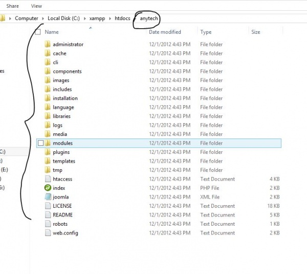Jump to Local Disk (C:) breadcrumb
This screenshot has height=274, width=307.
[63, 18]
